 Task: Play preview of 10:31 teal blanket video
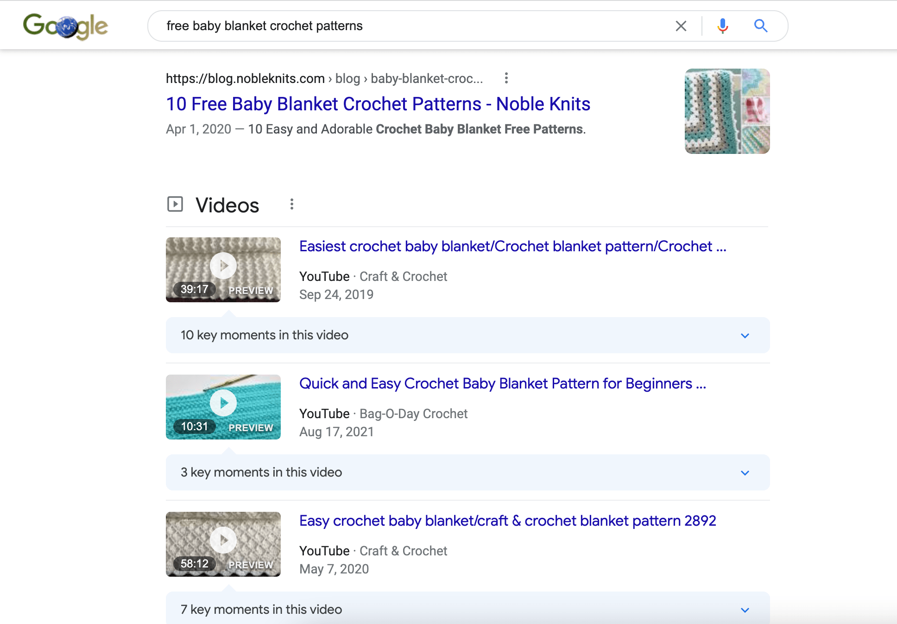[x=223, y=407]
